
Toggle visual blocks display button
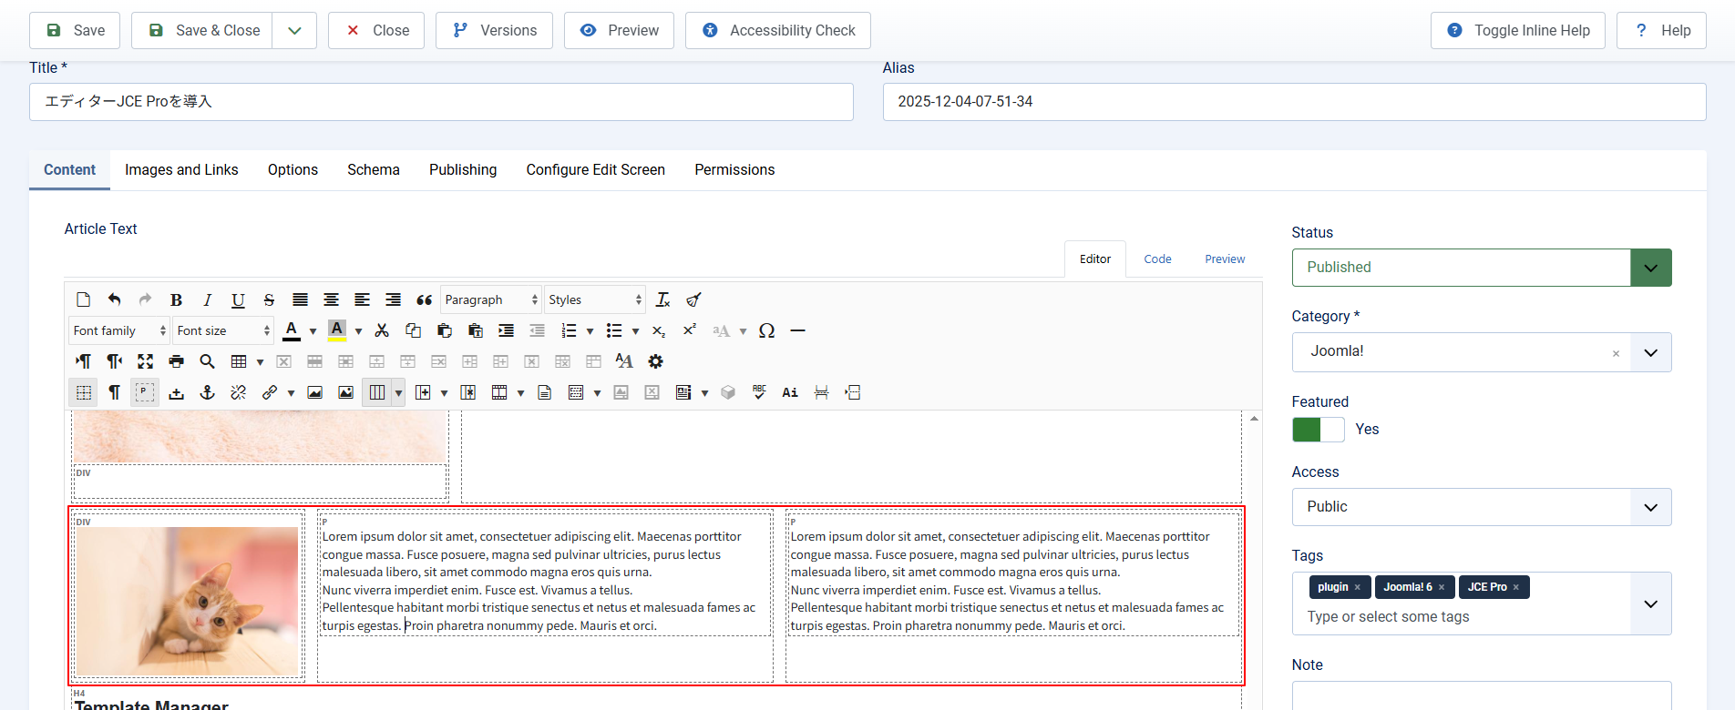click(145, 392)
